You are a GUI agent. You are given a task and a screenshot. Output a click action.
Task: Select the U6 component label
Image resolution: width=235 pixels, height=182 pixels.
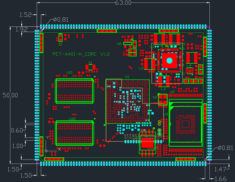click(x=119, y=44)
